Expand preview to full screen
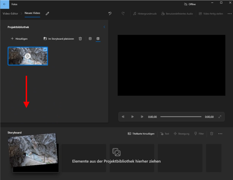 220,117
